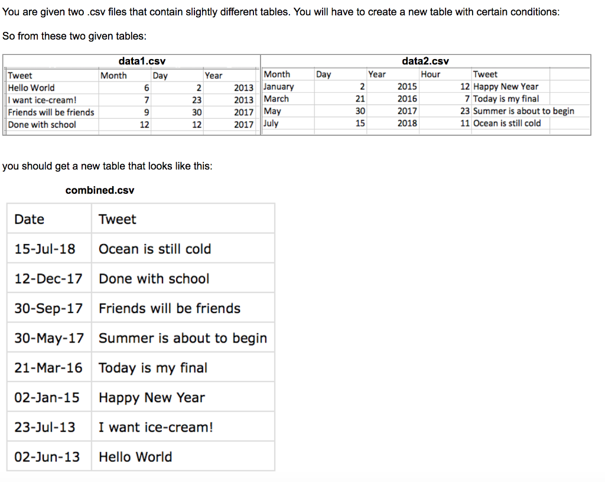Select the July cell in data2
The width and height of the screenshot is (605, 482).
pyautogui.click(x=288, y=123)
